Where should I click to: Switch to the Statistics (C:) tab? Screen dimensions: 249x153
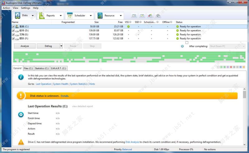(42, 68)
